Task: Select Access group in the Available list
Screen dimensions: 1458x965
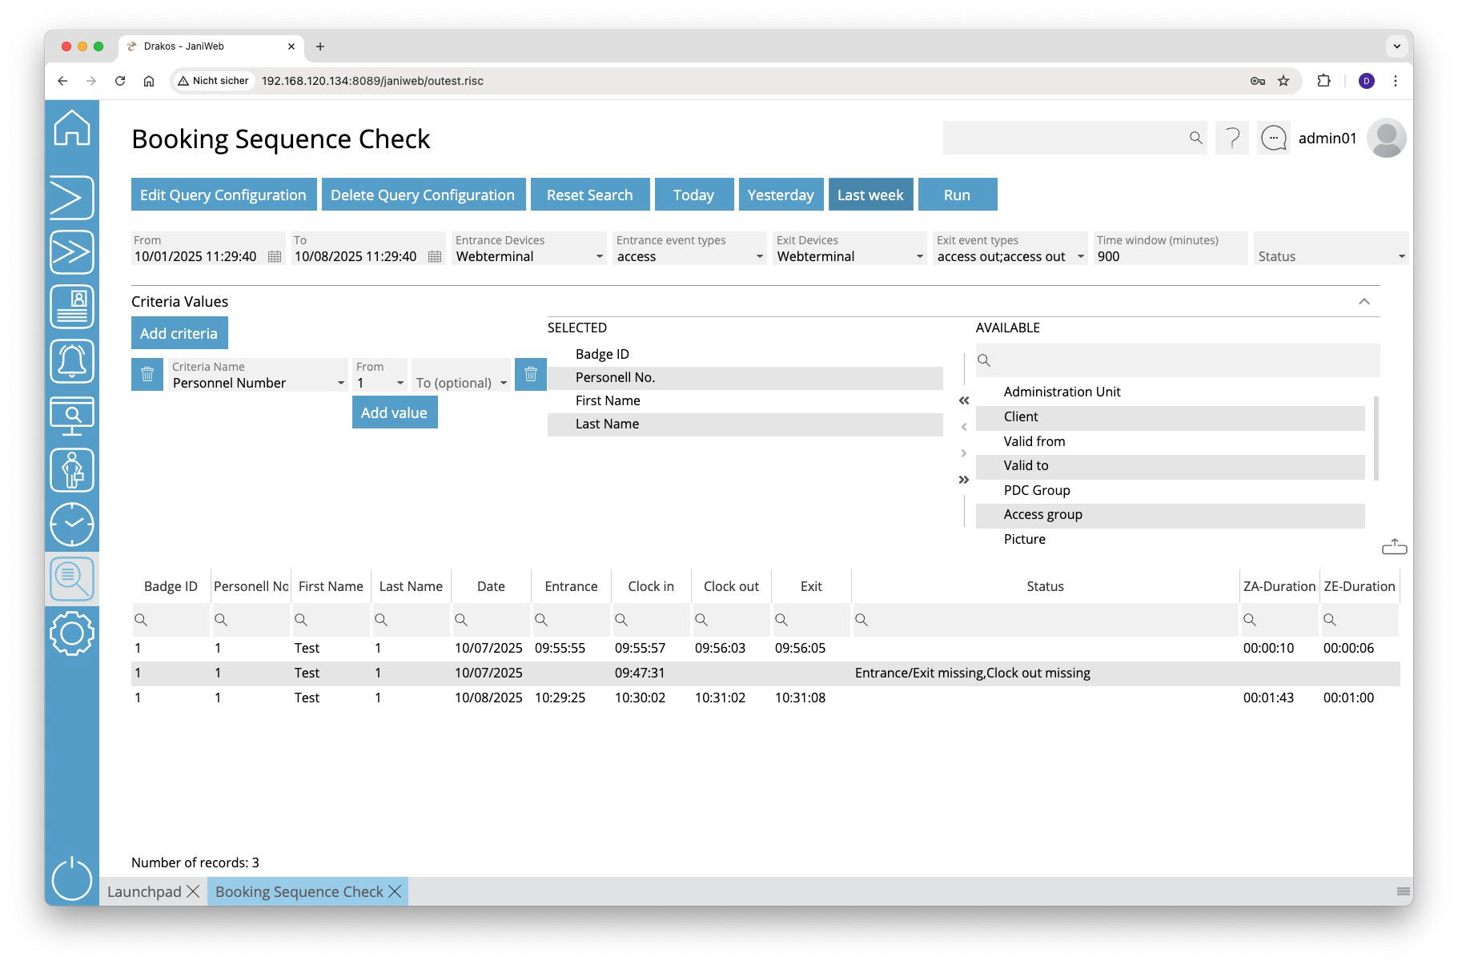Action: pos(1042,515)
